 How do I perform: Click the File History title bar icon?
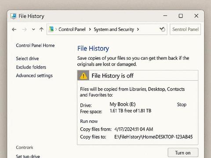point(14,16)
